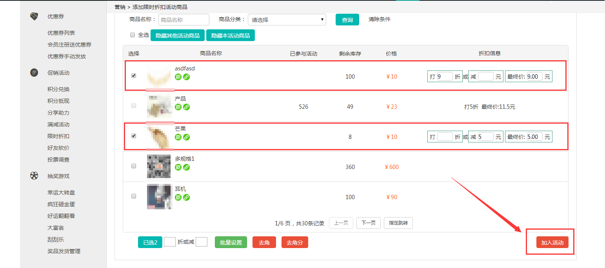Check the 多规格1 product checkbox
This screenshot has height=268, width=605.
(134, 166)
